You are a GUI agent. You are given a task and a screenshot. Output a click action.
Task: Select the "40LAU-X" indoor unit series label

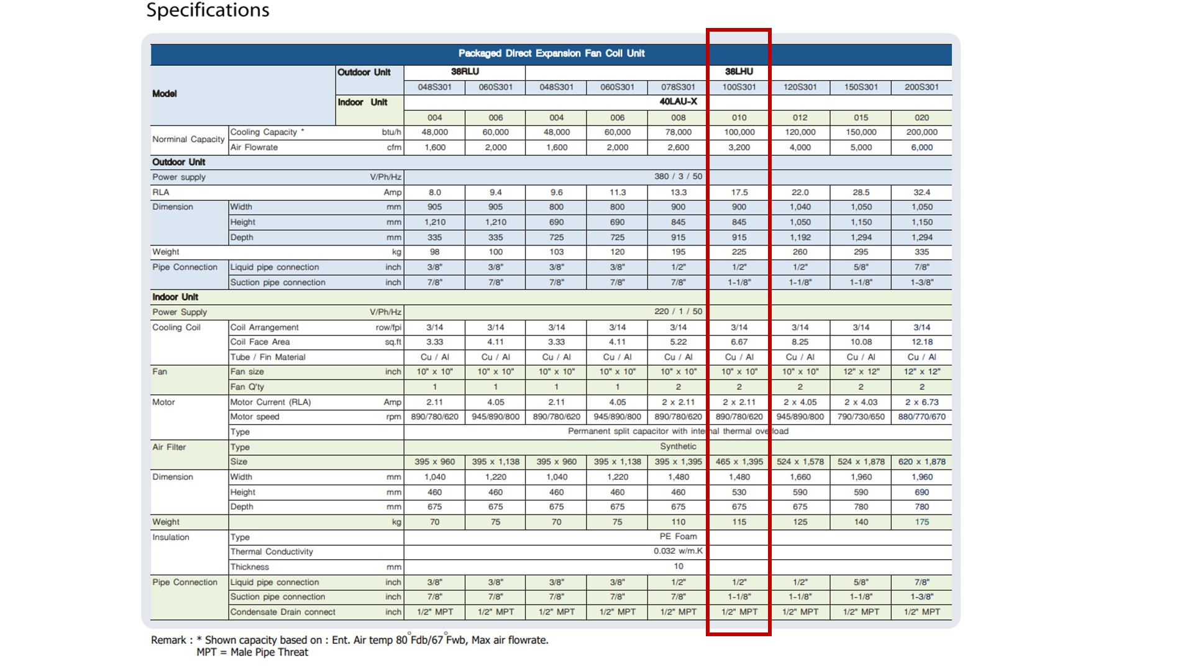tap(678, 102)
